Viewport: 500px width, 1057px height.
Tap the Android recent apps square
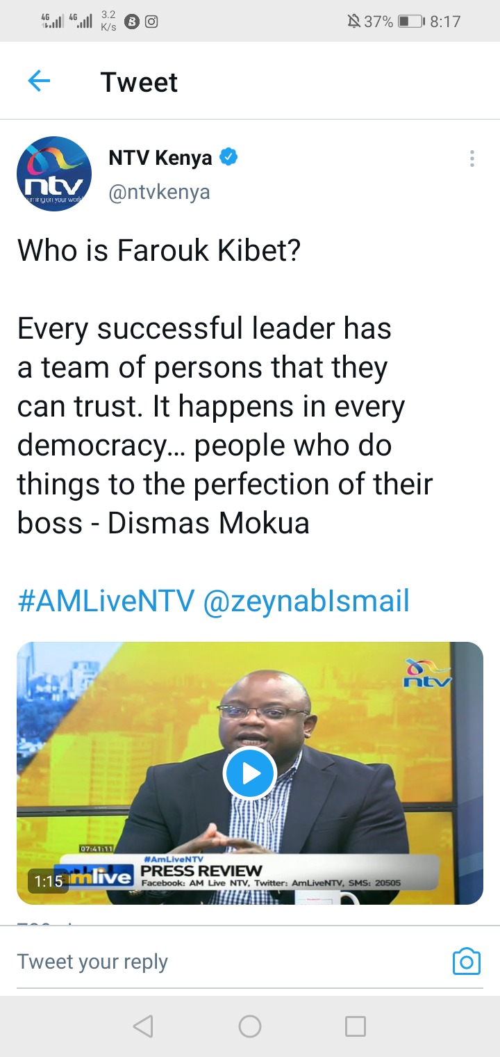coord(356,1026)
